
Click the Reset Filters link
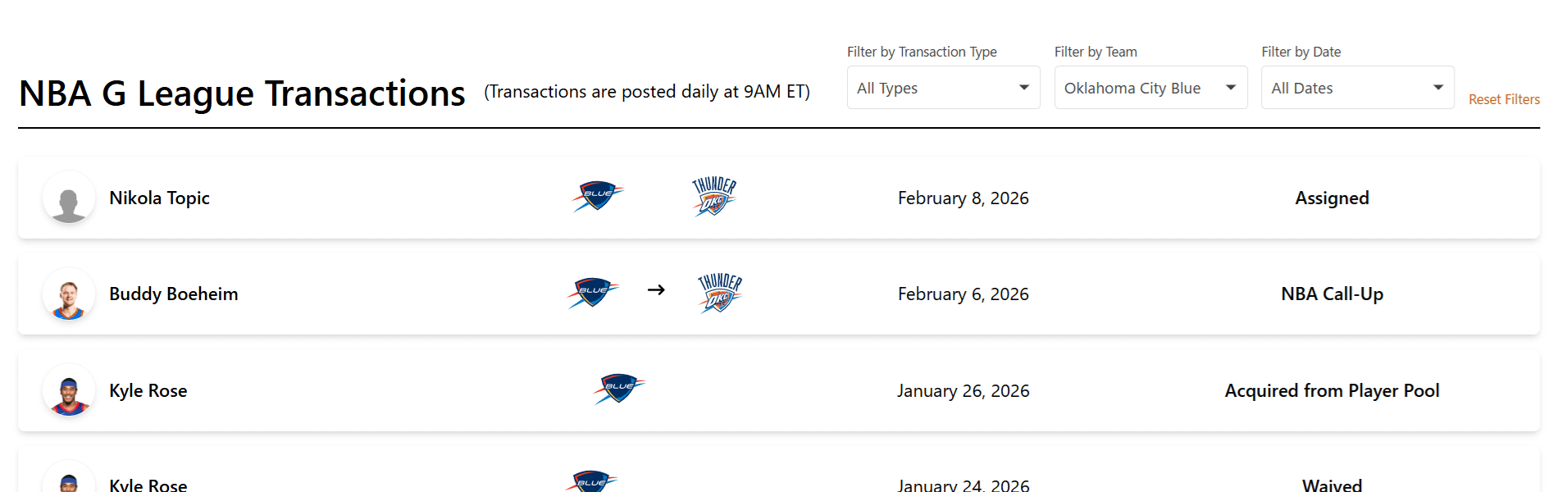pyautogui.click(x=1504, y=98)
